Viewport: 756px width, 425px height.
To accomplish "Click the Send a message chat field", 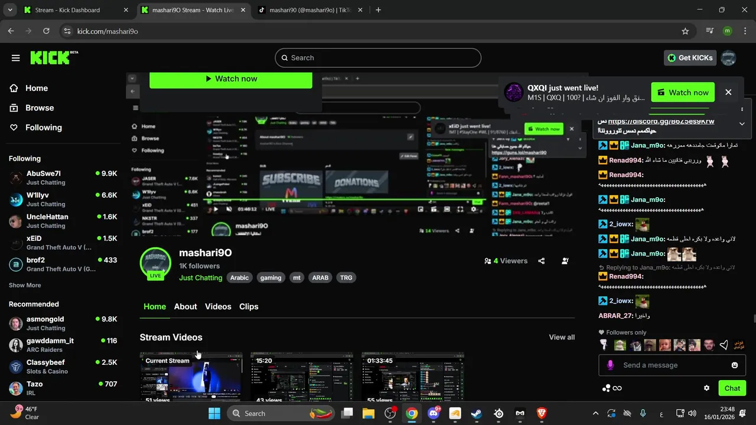I will click(672, 365).
